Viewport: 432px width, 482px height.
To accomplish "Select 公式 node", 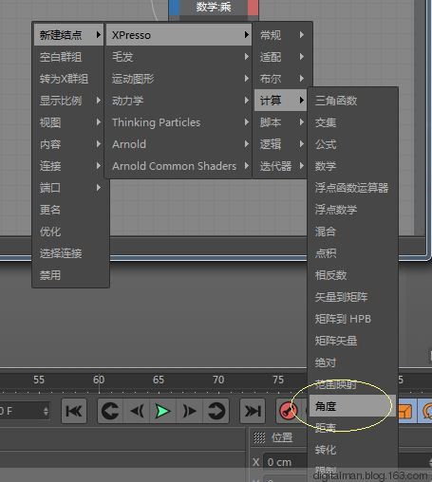I will click(352, 144).
